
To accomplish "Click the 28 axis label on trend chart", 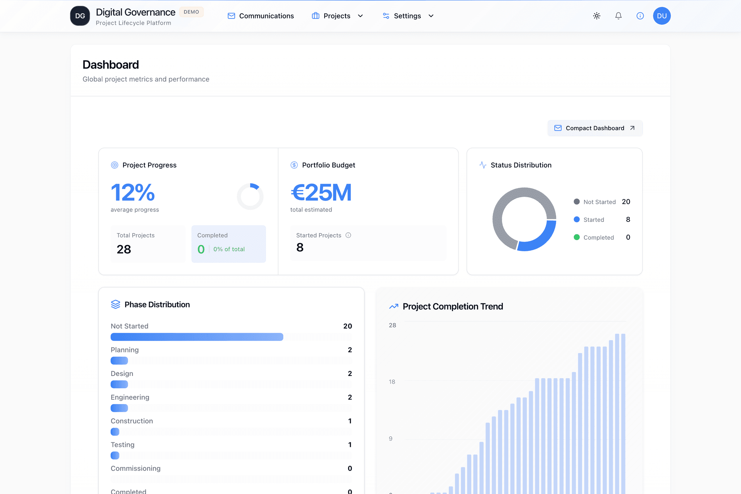I will point(392,325).
